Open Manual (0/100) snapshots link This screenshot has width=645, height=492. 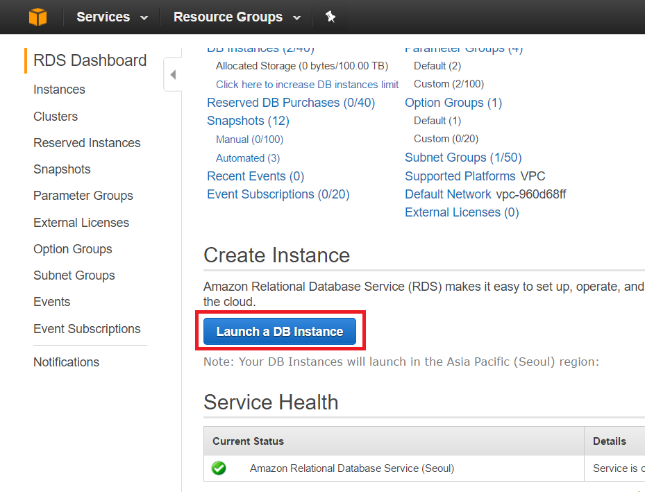click(250, 139)
